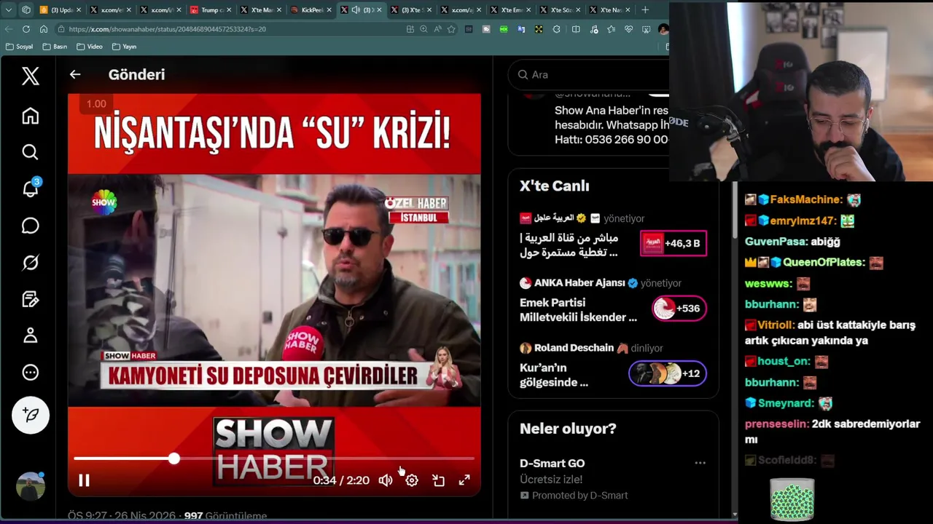
Task: Join Roland Deschain space +12 listeners
Action: (x=667, y=373)
